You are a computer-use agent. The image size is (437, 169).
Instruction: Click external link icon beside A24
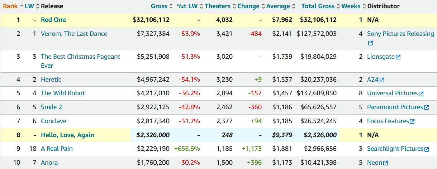[x=382, y=80]
